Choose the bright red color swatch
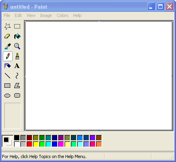Viewport: 176px width, 162px height. [x=30, y=144]
